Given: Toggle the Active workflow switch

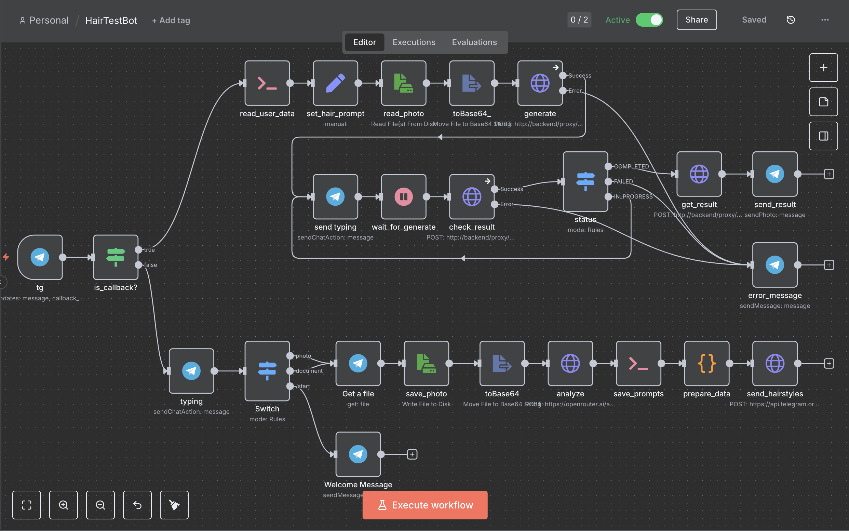Looking at the screenshot, I should 649,20.
